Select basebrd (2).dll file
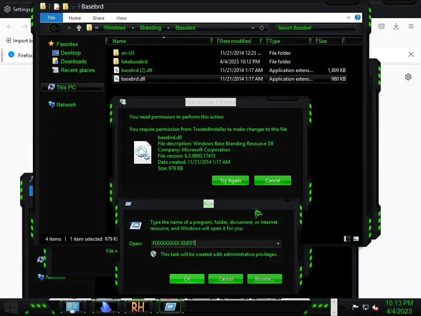421x316 pixels. (136, 70)
